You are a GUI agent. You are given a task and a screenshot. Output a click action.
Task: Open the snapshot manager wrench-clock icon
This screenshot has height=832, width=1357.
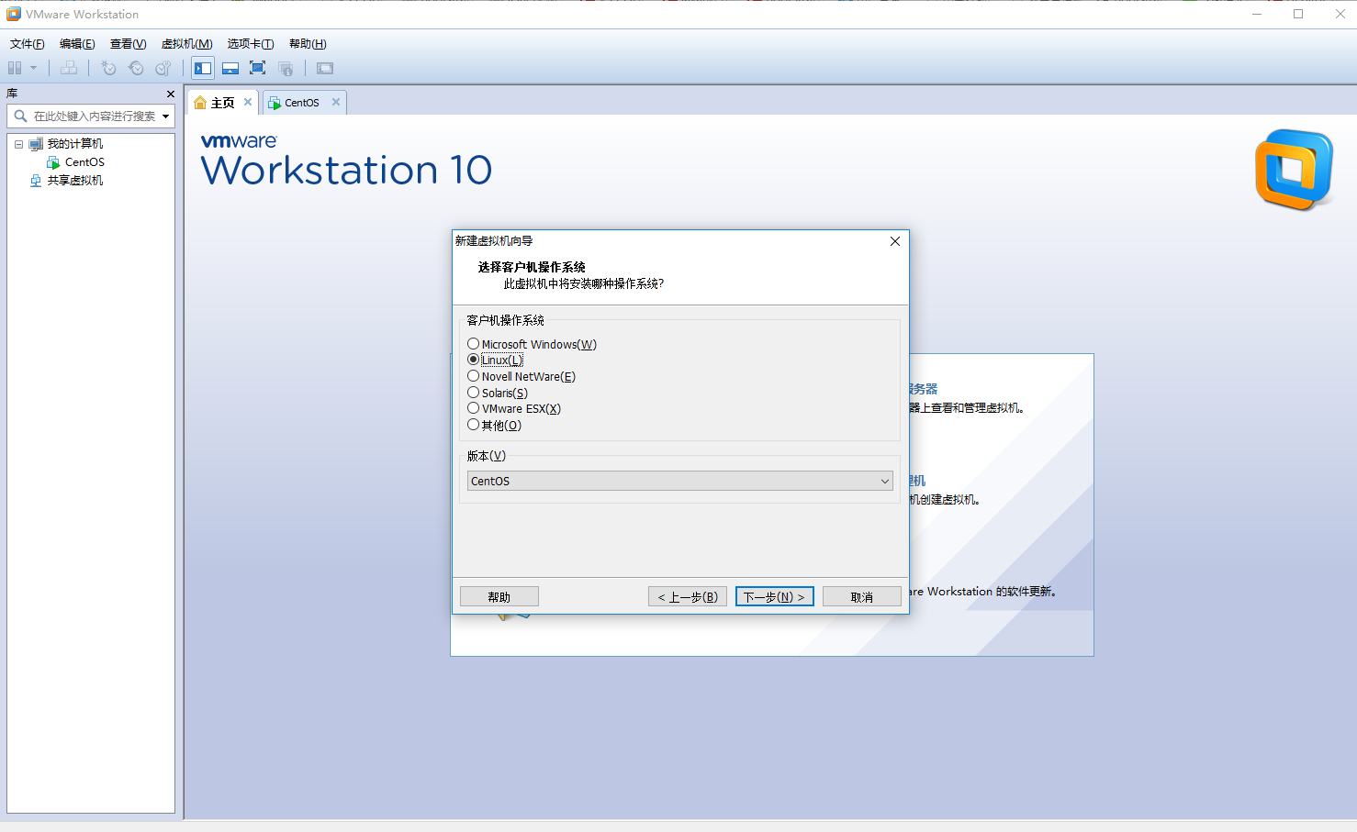pos(163,68)
